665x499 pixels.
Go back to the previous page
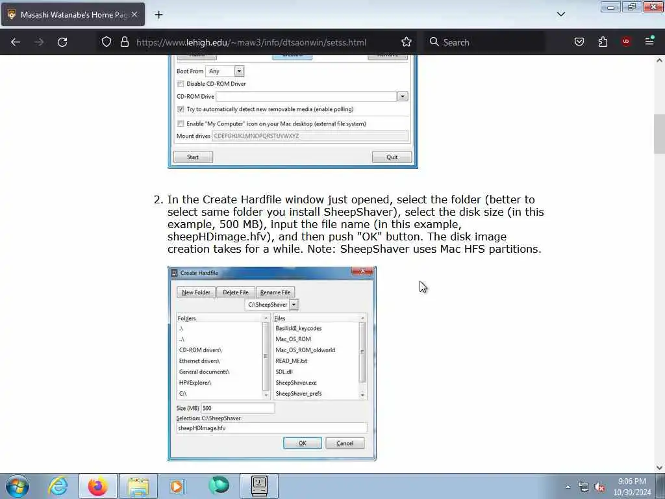(x=16, y=42)
